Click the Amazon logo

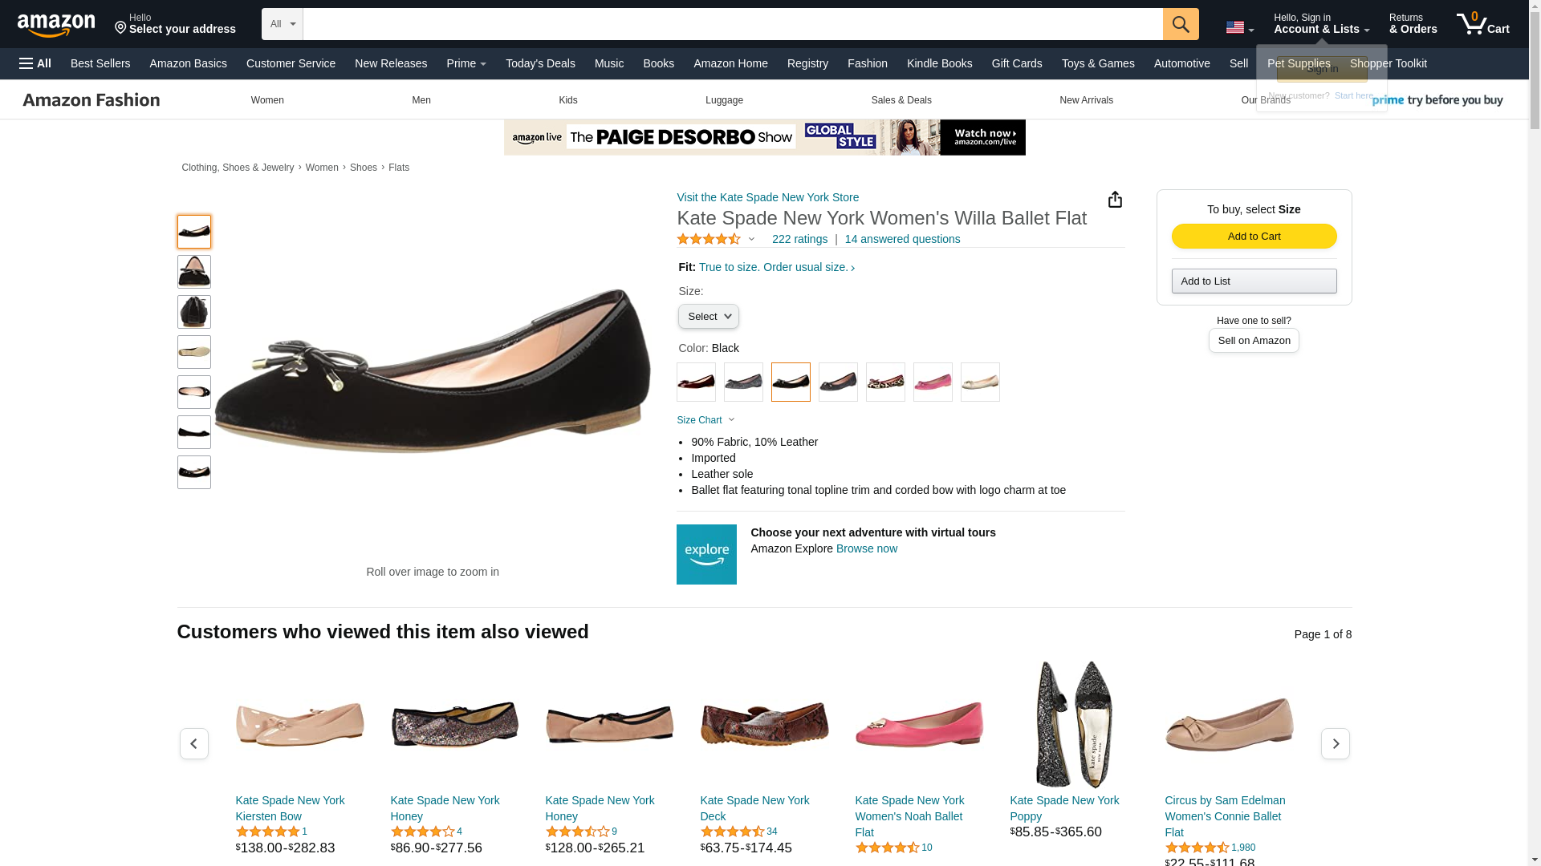56,24
